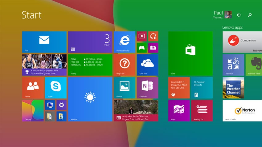Open the Music headphones tile
The height and width of the screenshot is (147, 262).
[153, 36]
